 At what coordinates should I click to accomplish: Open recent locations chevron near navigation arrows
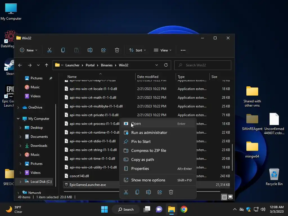(x=38, y=65)
